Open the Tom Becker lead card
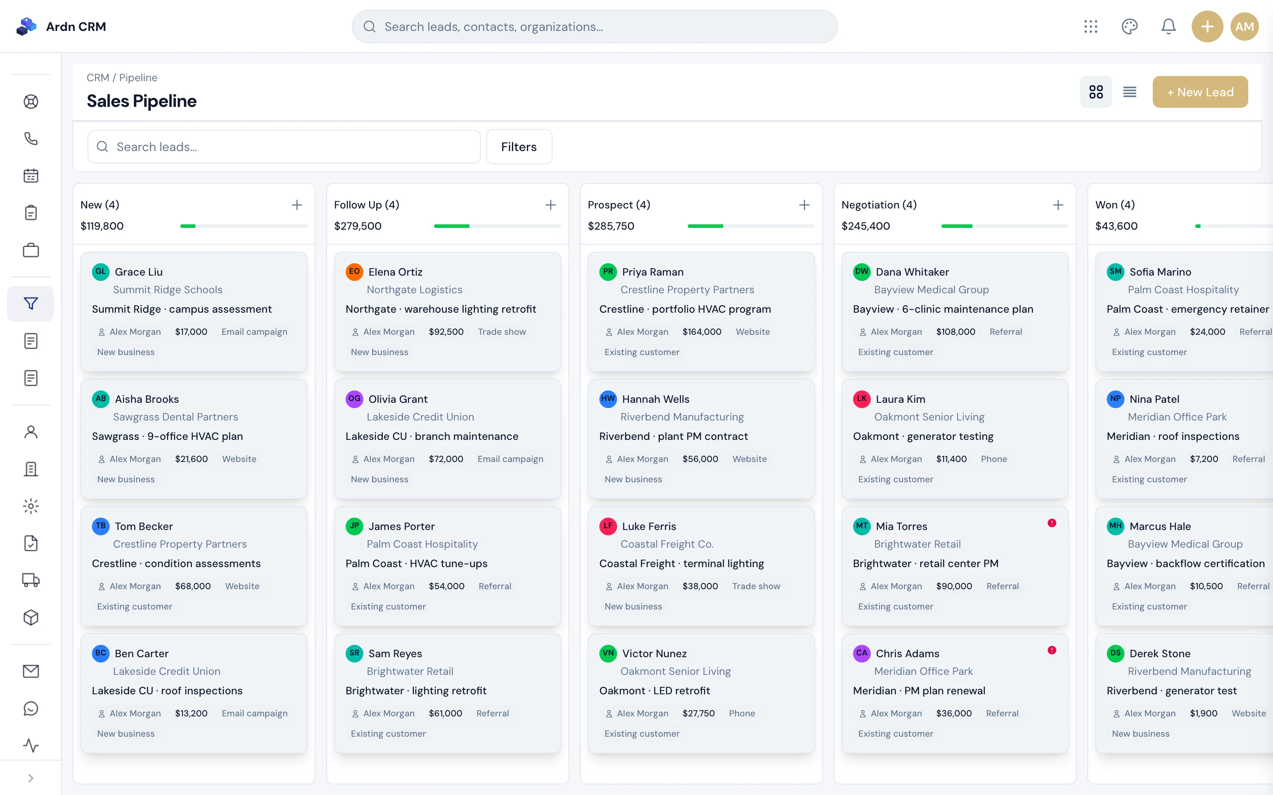1273x795 pixels. (x=194, y=566)
